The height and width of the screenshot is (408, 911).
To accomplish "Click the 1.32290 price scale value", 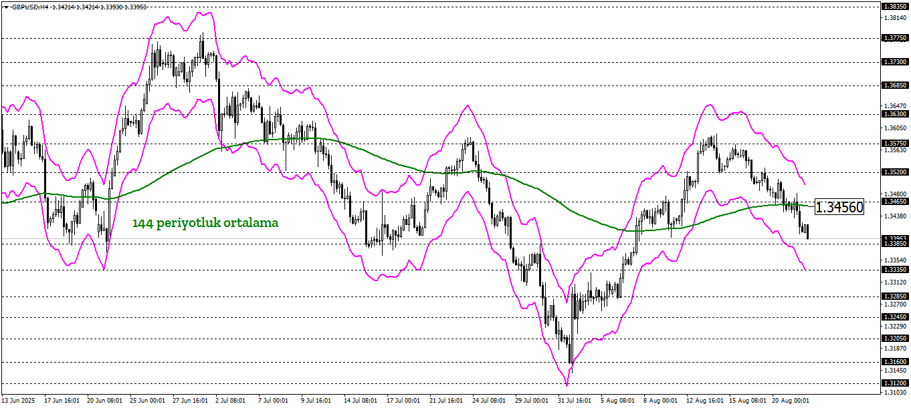I will tap(896, 326).
